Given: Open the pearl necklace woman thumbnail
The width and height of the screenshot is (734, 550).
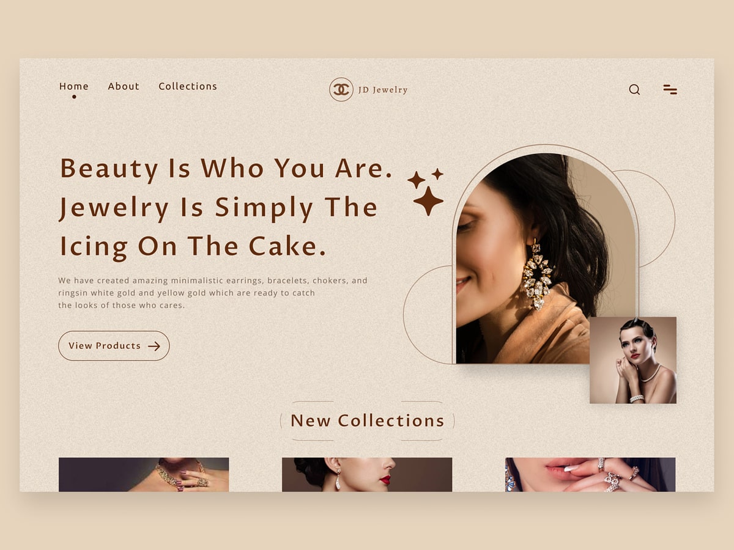Looking at the screenshot, I should point(633,360).
